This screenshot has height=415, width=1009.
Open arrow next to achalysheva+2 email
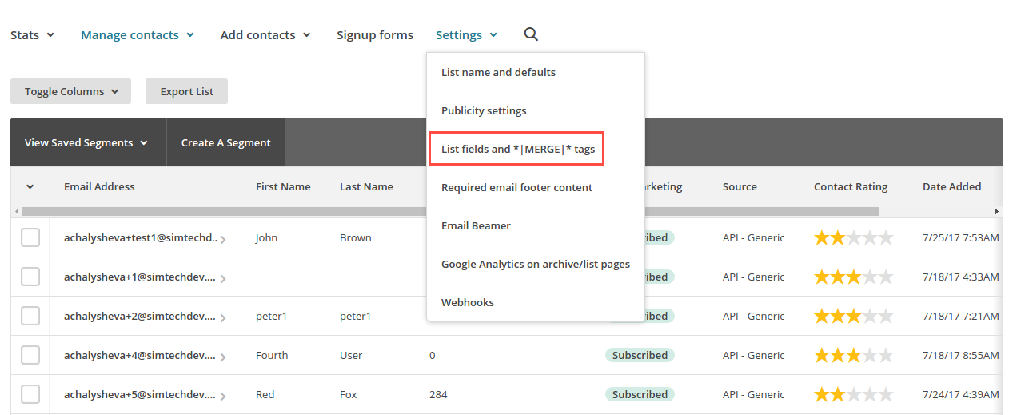[x=223, y=317]
